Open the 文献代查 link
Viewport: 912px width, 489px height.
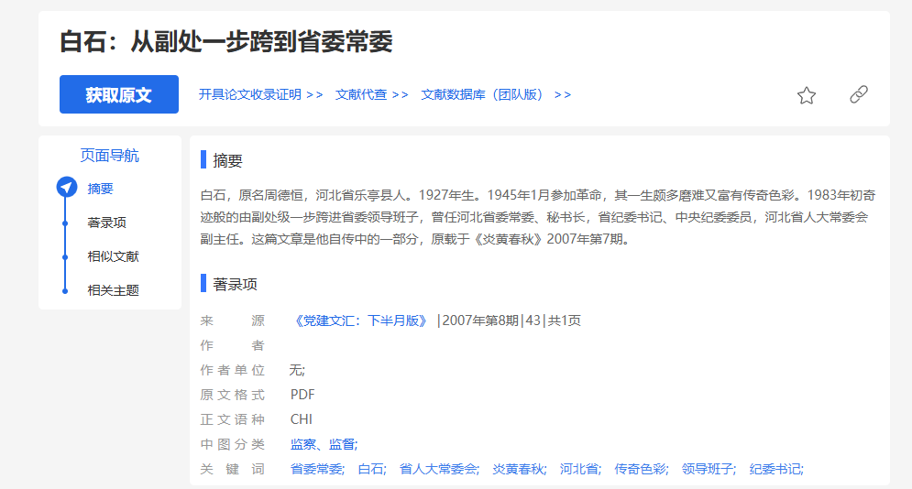coord(371,94)
